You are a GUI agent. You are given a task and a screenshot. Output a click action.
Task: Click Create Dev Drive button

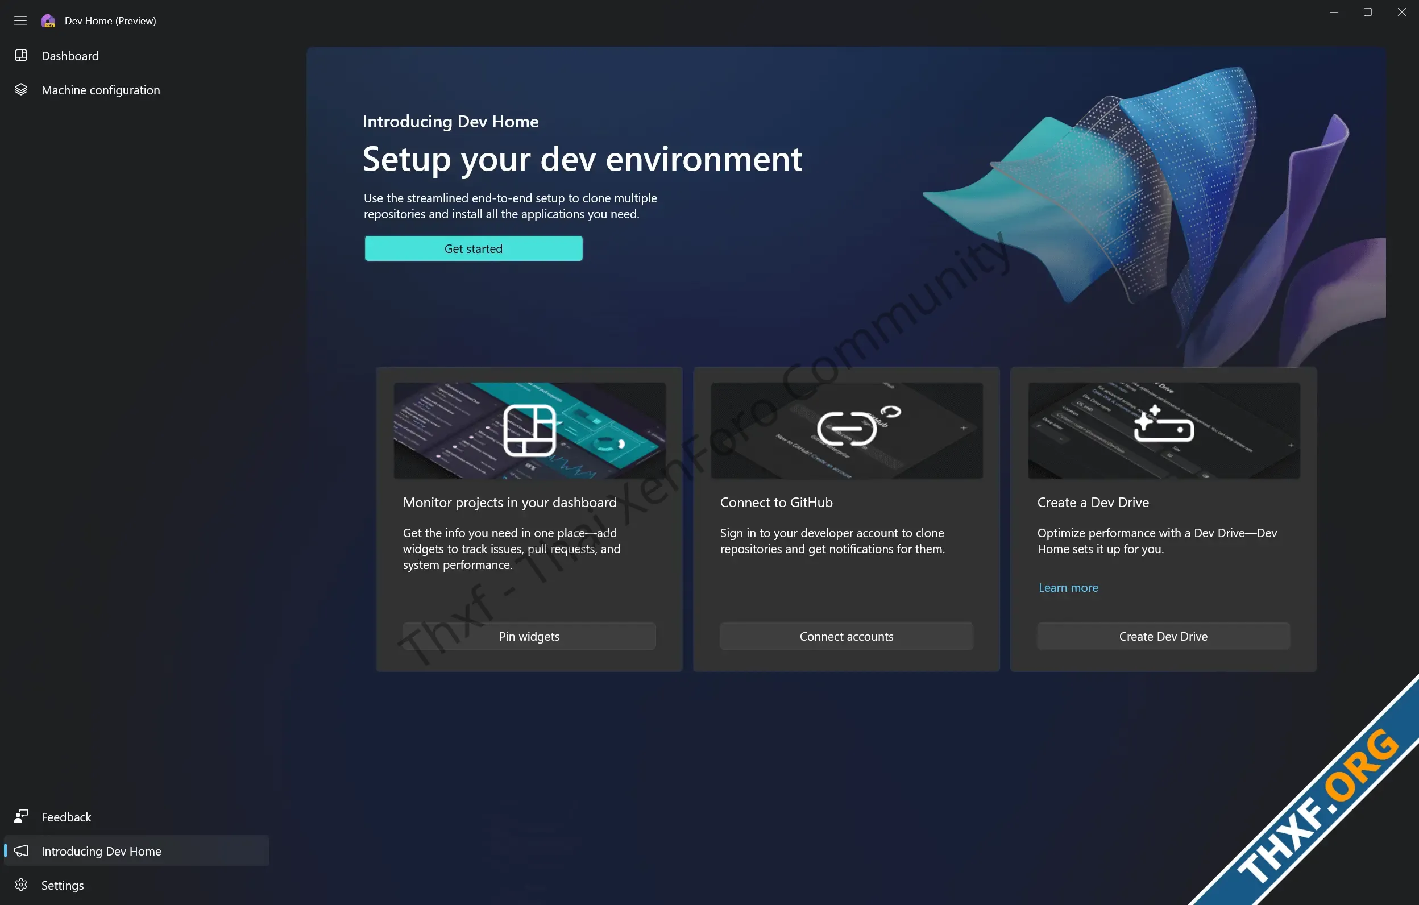[1163, 636]
